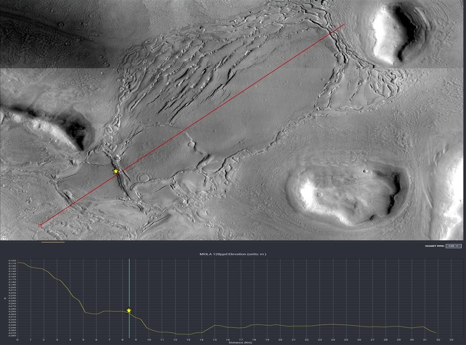Click the circled M logo on the map
Screen dimensions: 466x345
point(4,238)
